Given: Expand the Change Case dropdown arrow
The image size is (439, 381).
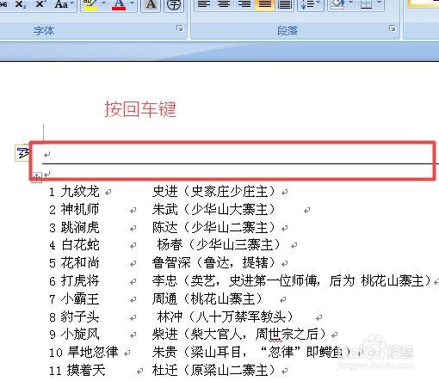Looking at the screenshot, I should coord(72,3).
